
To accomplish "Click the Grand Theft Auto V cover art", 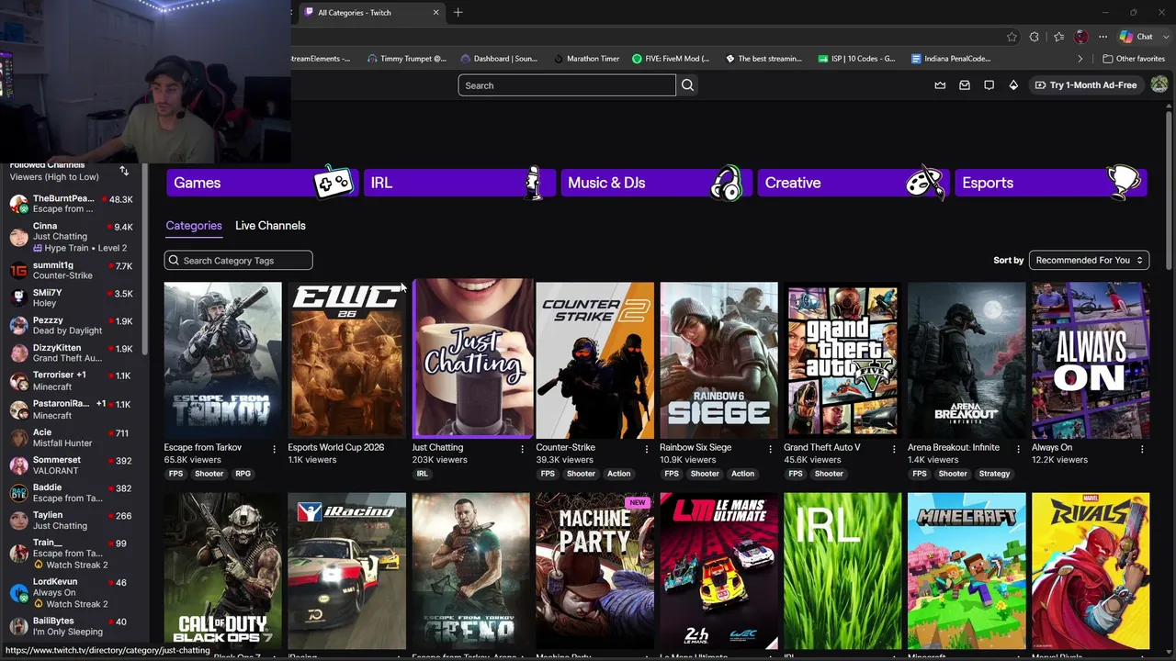I will click(842, 359).
